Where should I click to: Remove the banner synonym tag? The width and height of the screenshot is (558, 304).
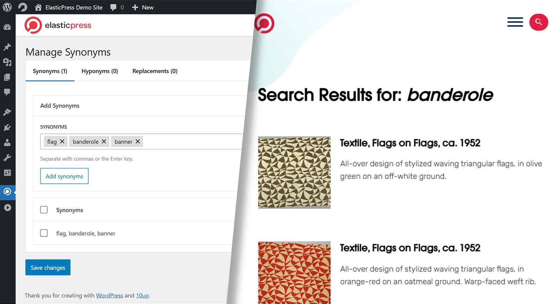[138, 141]
